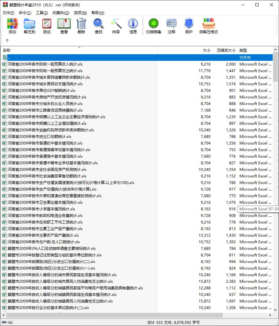Click the parent folder icon row
Screen dimensions: 279x326
pyautogui.click(x=5, y=58)
